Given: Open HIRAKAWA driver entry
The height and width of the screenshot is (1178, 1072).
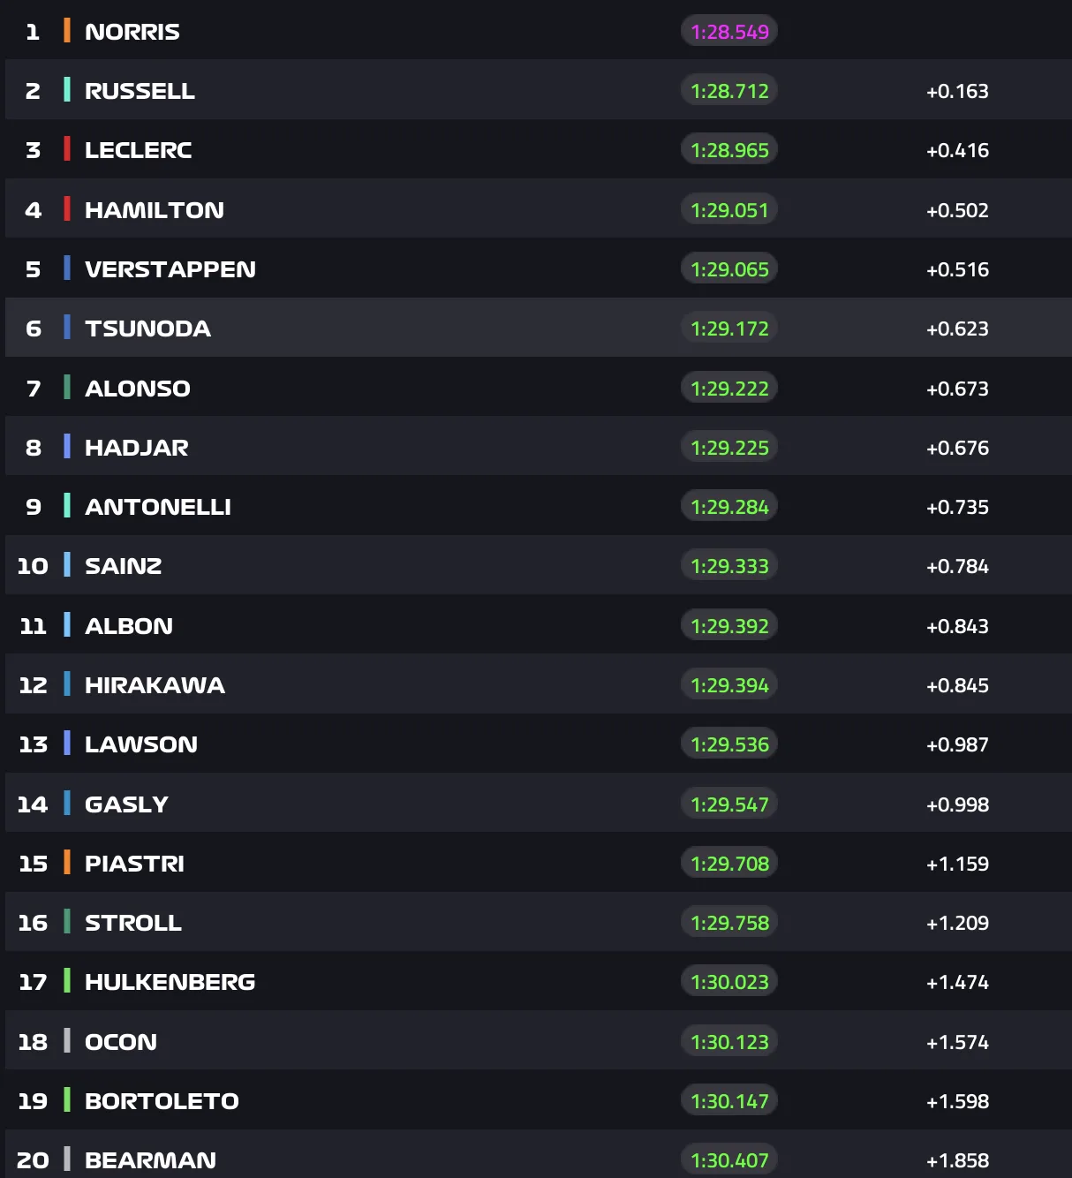Looking at the screenshot, I should click(x=155, y=685).
